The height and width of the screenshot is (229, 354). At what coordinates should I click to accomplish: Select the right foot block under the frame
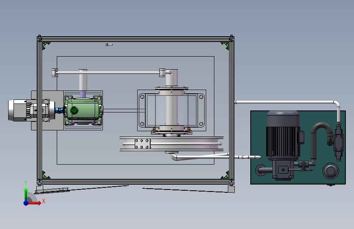pyautogui.click(x=231, y=189)
